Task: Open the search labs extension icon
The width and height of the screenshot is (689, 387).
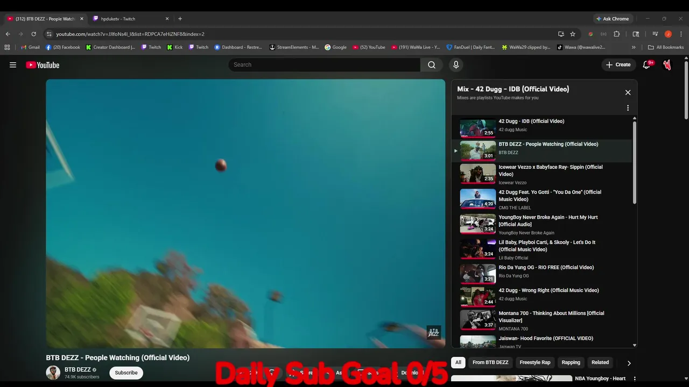Action: pyautogui.click(x=636, y=34)
